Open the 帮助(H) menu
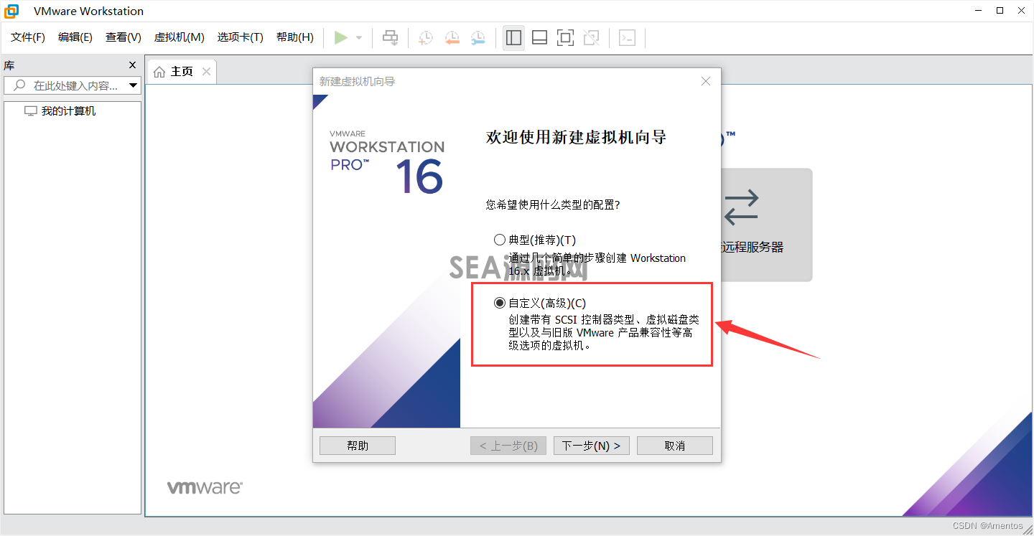Viewport: 1034px width, 536px height. click(295, 37)
